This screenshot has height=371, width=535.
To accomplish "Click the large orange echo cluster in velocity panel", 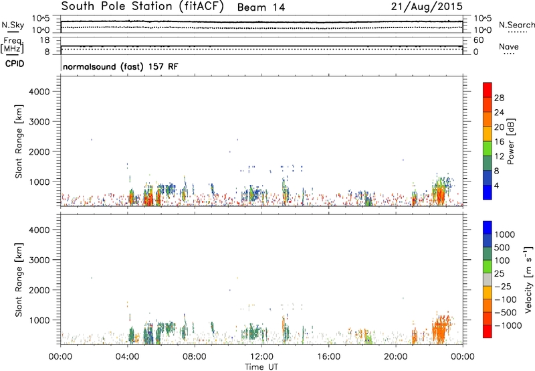I will pos(441,329).
